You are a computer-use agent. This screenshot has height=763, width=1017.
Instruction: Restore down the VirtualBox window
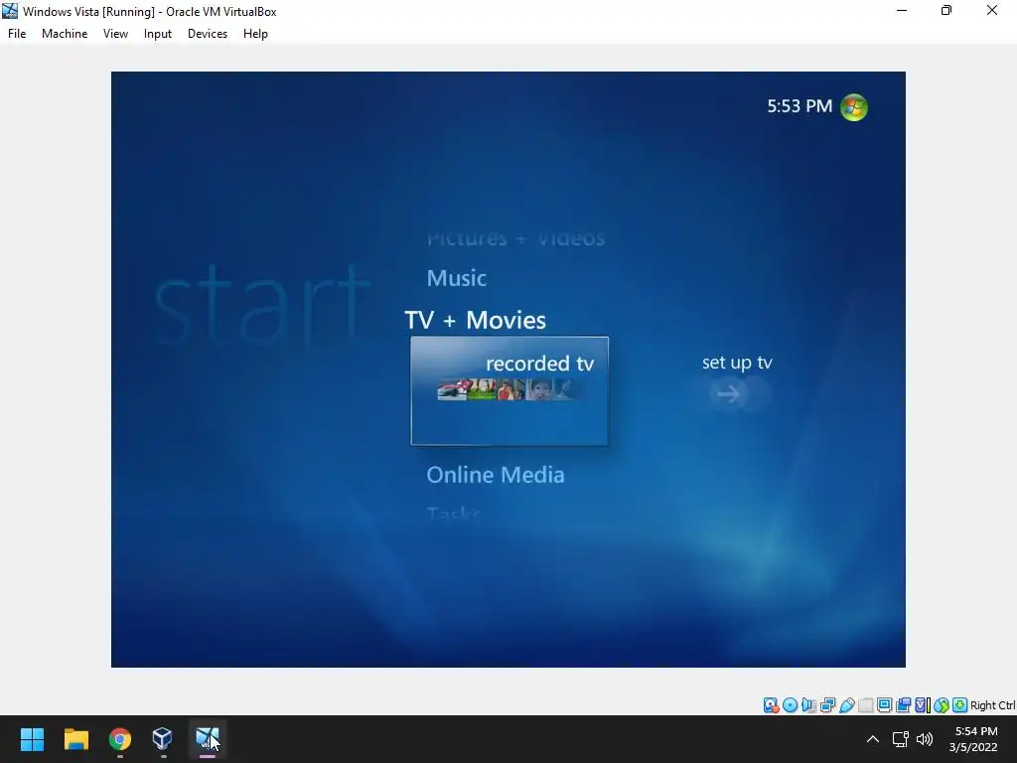coord(946,10)
